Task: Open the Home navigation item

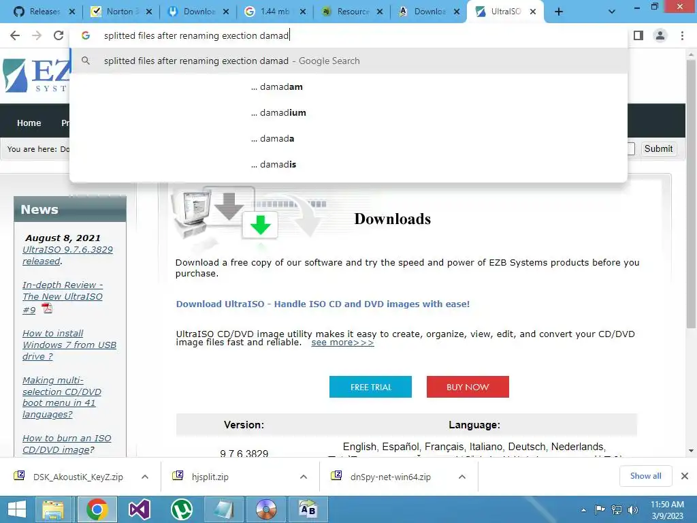Action: tap(29, 123)
